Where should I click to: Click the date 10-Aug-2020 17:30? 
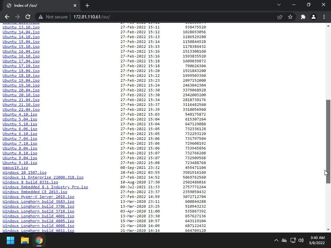tap(140, 182)
